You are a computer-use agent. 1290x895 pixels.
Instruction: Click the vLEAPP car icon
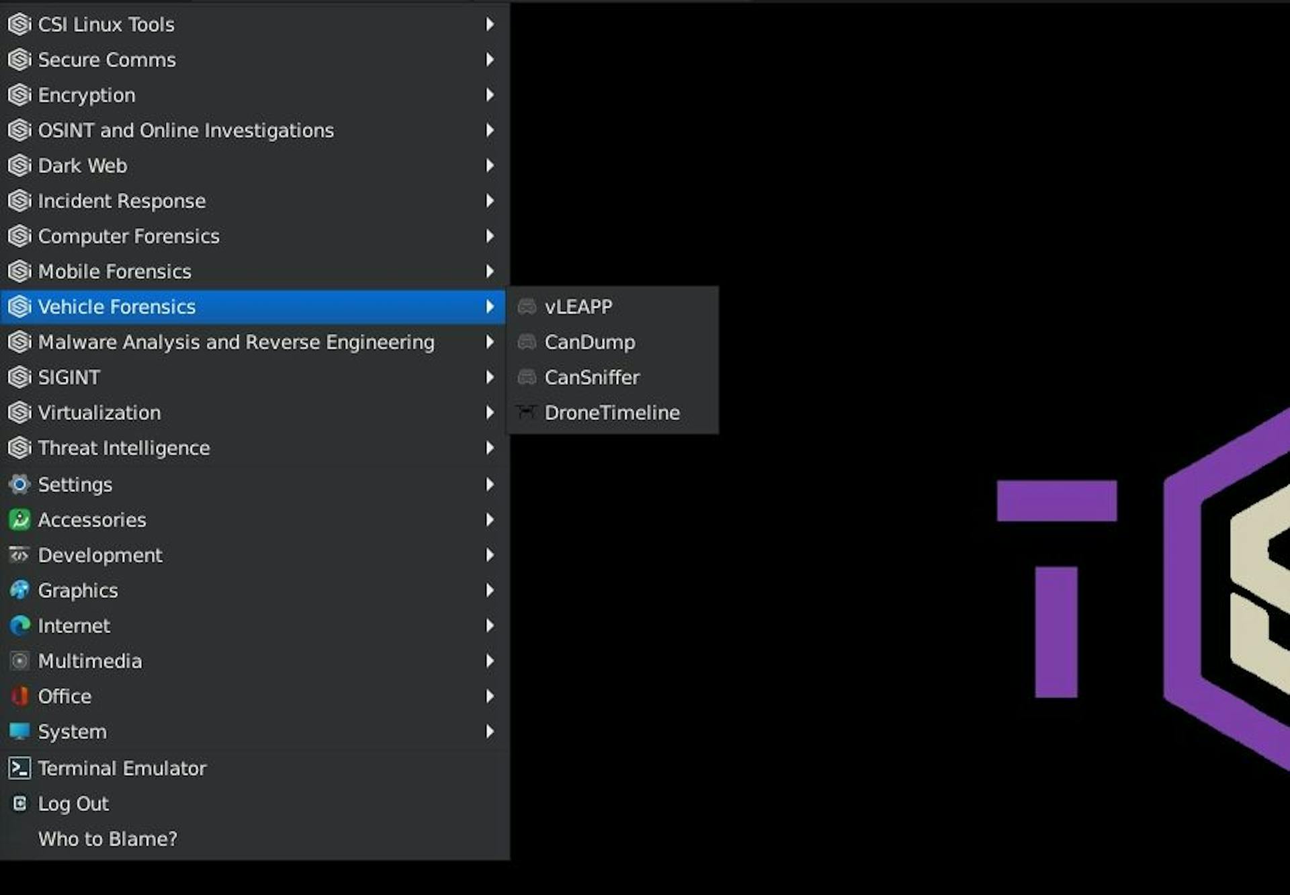526,307
